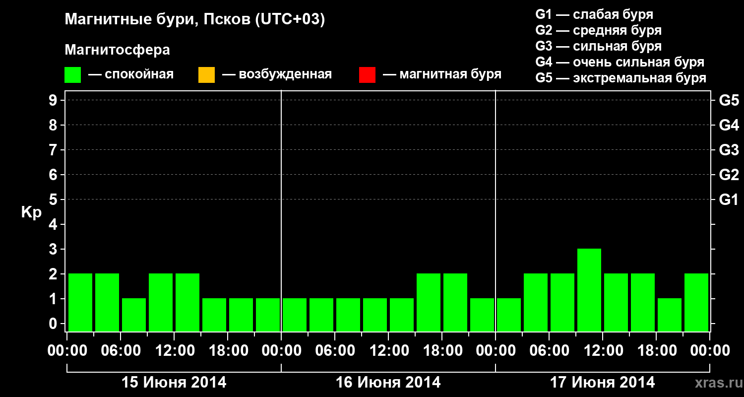Click the 'G5' label on right axis
The width and height of the screenshot is (744, 397).
click(x=729, y=100)
